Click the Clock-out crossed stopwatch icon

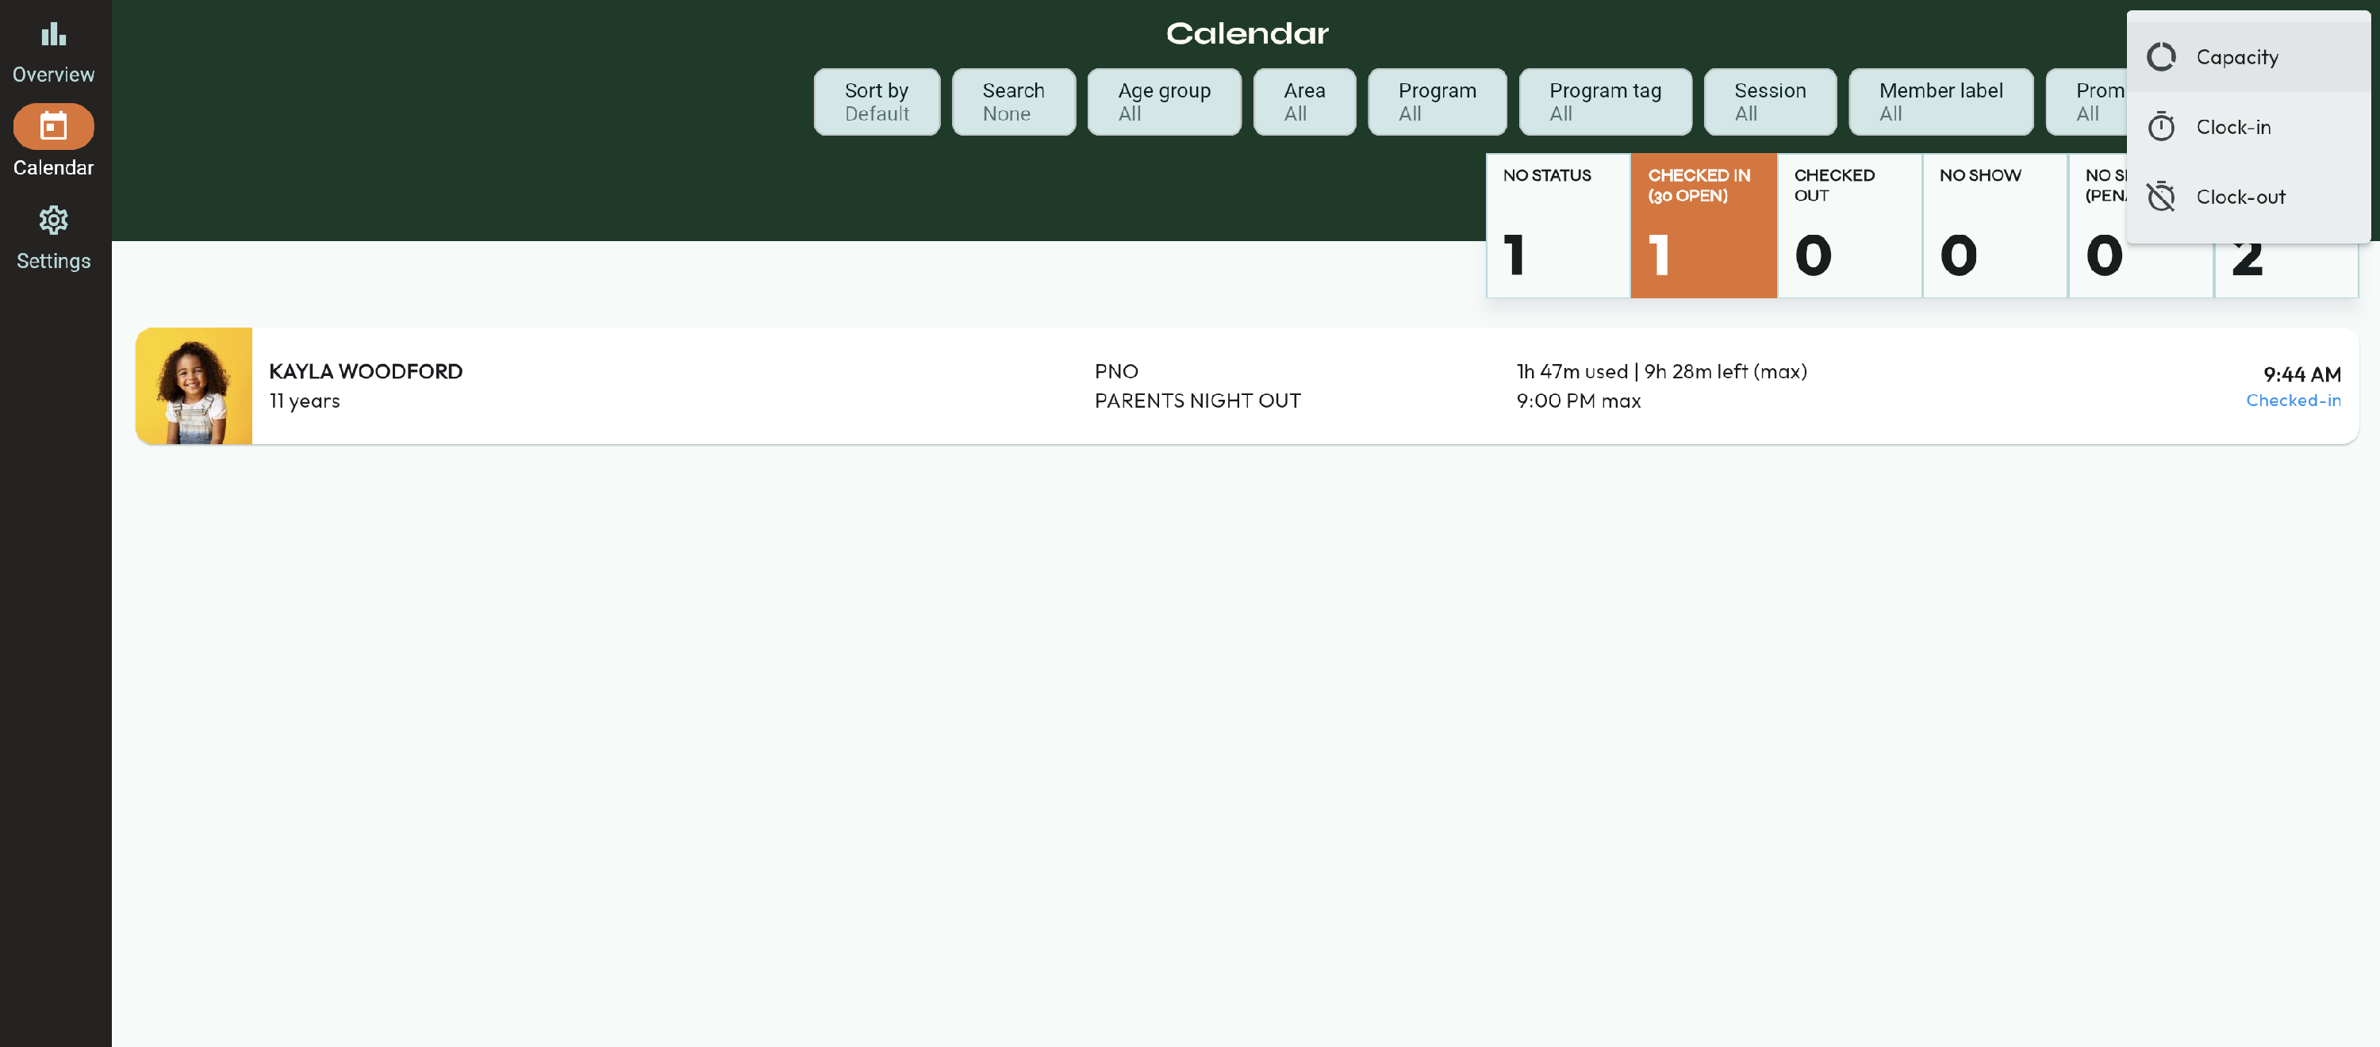pyautogui.click(x=2161, y=197)
